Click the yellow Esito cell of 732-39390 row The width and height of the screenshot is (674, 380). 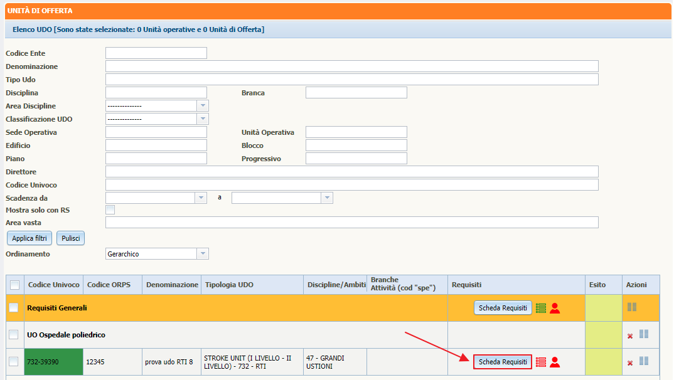pos(604,362)
